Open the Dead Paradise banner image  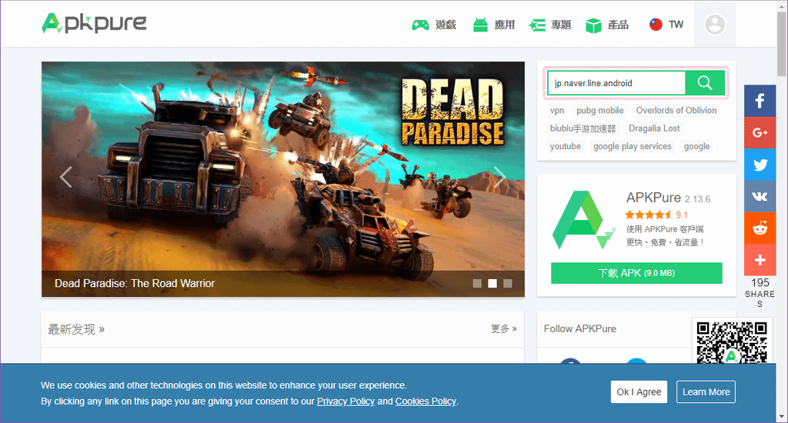[x=283, y=179]
